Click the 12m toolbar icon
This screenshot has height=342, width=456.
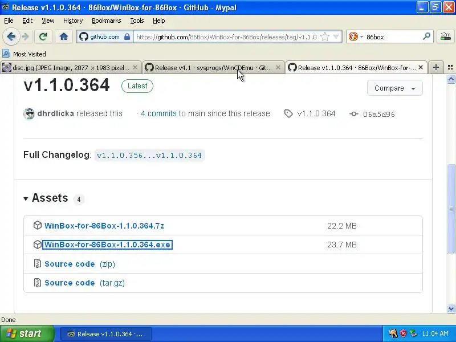pos(445,36)
